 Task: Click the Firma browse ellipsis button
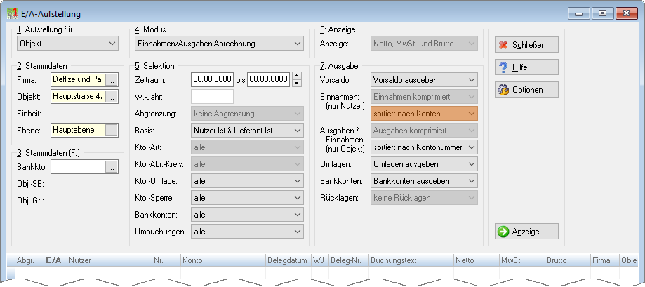[x=112, y=79]
